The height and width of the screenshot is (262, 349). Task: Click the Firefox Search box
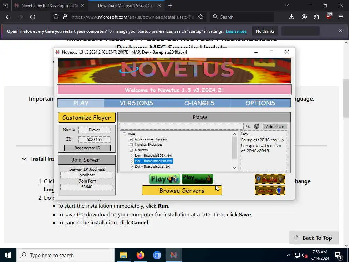coord(242,17)
